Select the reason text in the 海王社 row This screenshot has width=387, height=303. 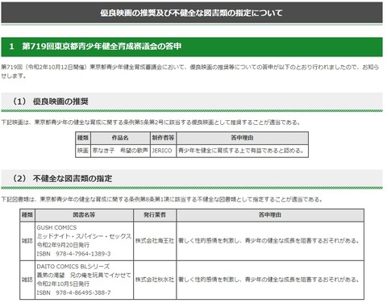coord(268,241)
